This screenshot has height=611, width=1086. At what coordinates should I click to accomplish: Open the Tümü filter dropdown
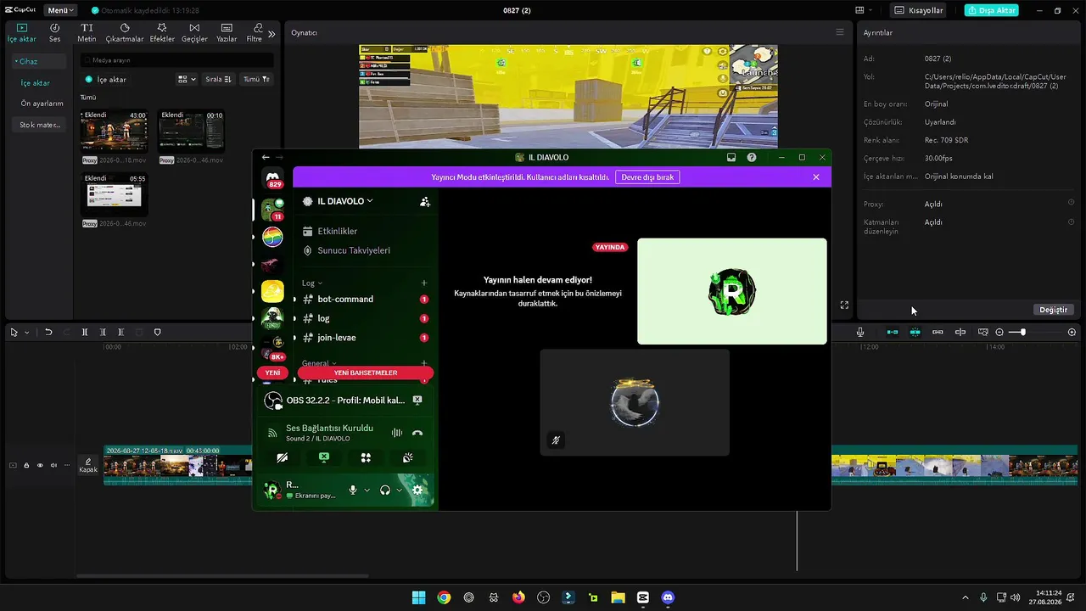click(x=256, y=79)
